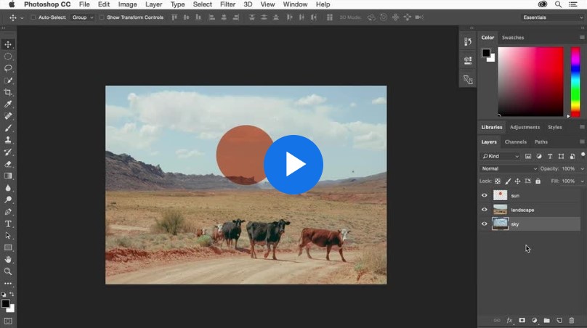
Task: Enable Show Transform Controls checkbox
Action: pos(102,17)
